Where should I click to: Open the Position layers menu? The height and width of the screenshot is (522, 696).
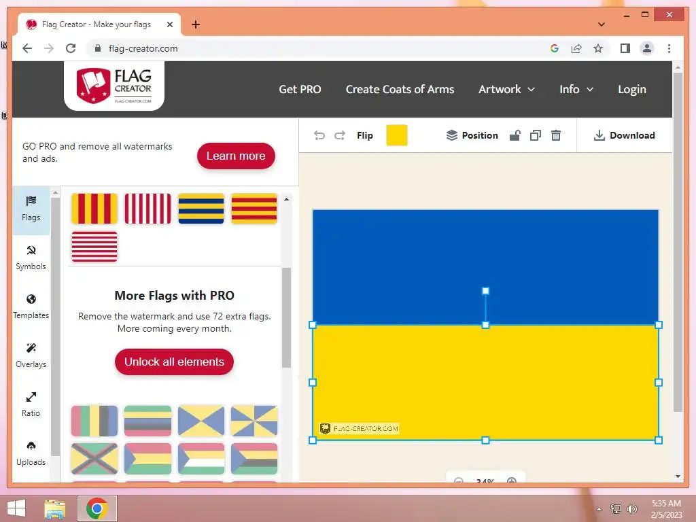(x=472, y=135)
